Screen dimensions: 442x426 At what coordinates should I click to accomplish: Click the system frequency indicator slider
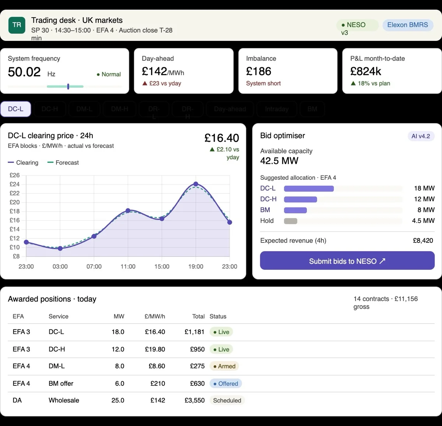tap(65, 87)
